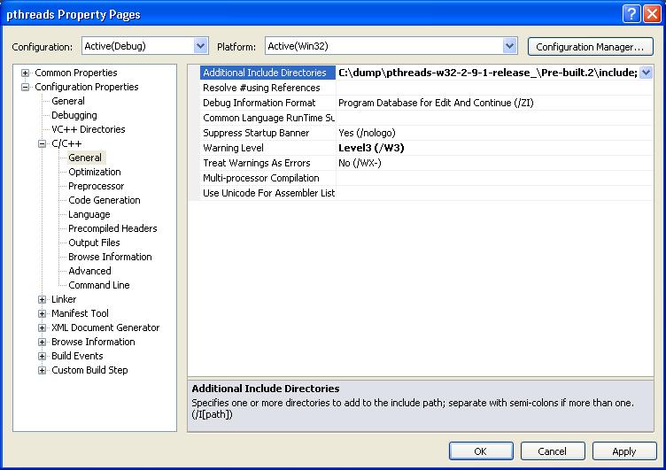Expand the Build Events node
This screenshot has height=470, width=666.
tap(42, 356)
